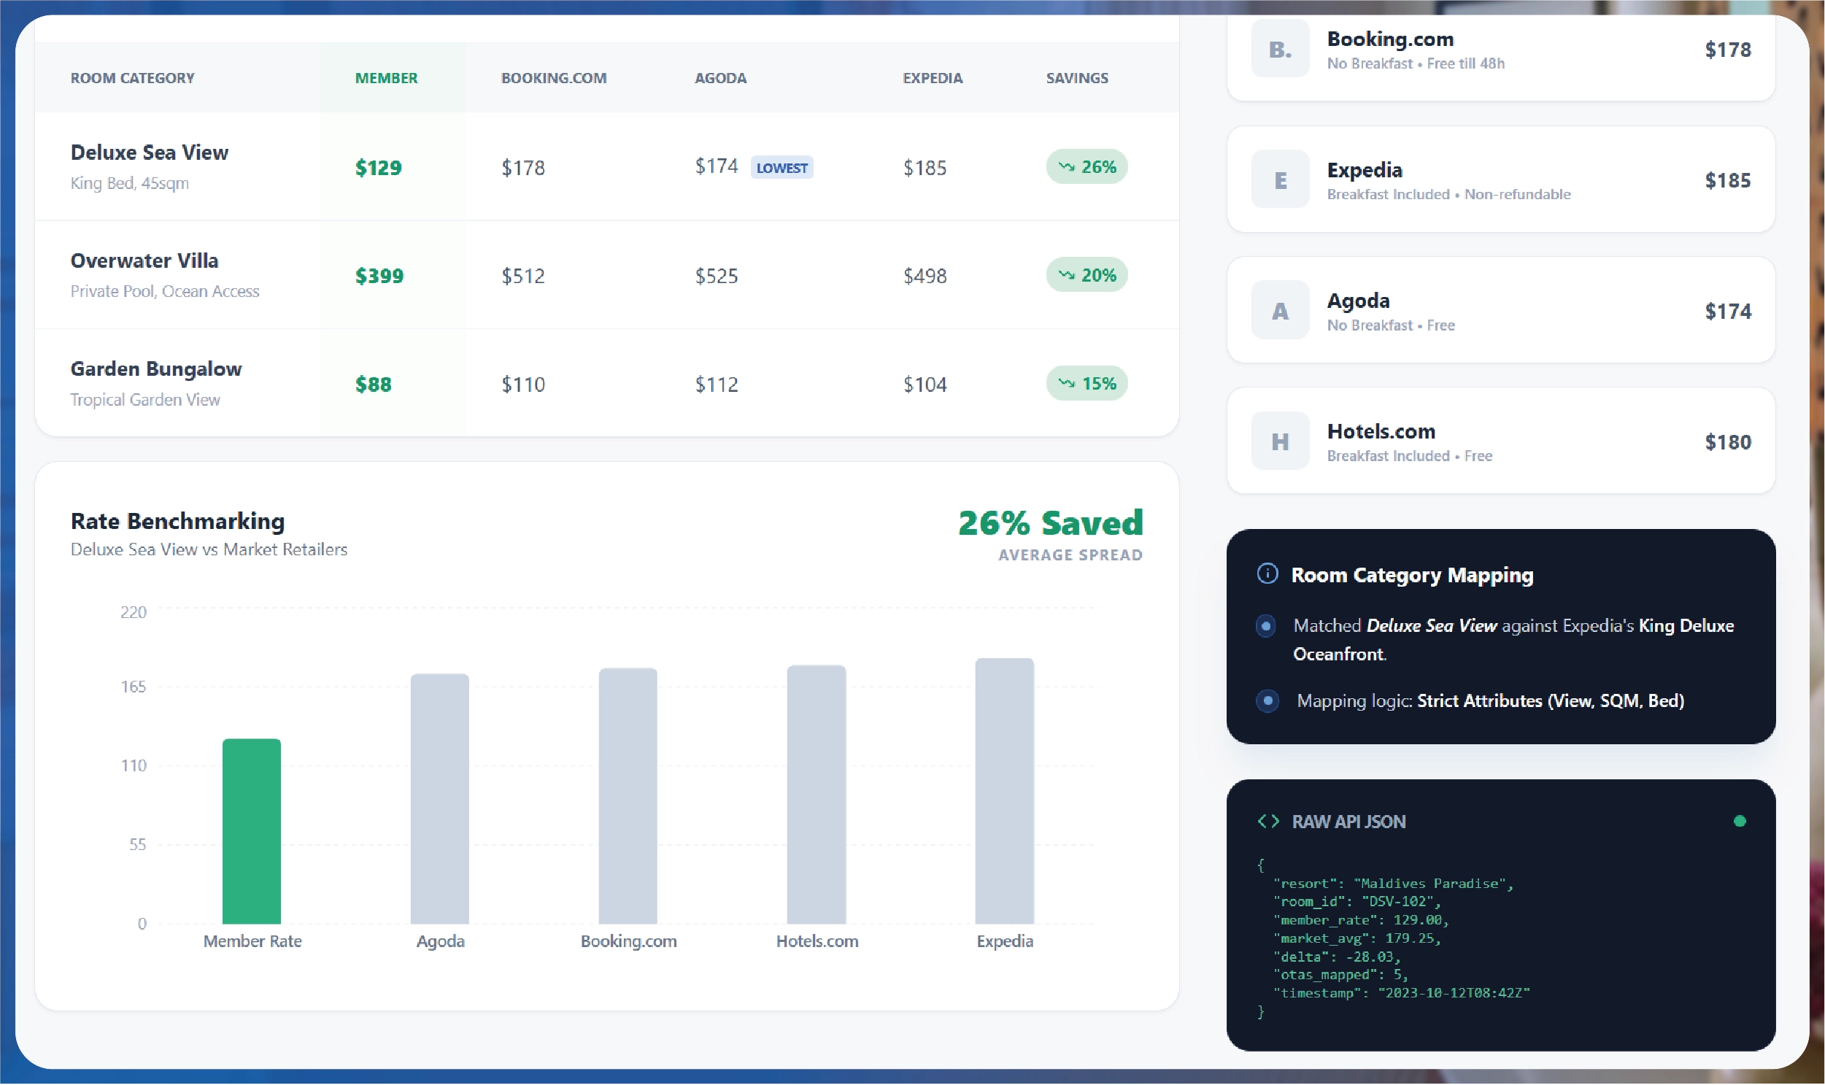The width and height of the screenshot is (1825, 1085).
Task: Click the $88 member rate
Action: pos(373,385)
